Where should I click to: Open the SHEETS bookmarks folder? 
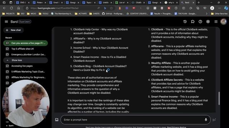point(94,14)
